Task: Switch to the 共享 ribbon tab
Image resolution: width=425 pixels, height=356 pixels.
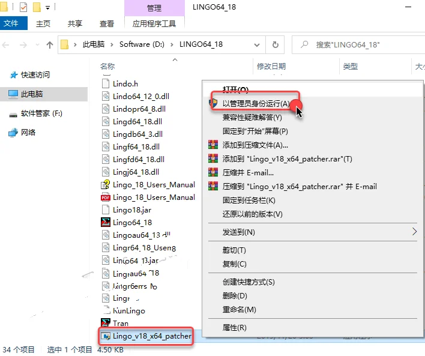Action: [x=75, y=24]
